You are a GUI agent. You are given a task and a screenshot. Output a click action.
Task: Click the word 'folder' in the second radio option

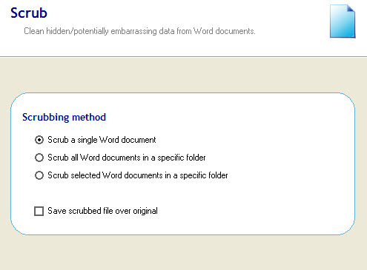[x=195, y=158]
